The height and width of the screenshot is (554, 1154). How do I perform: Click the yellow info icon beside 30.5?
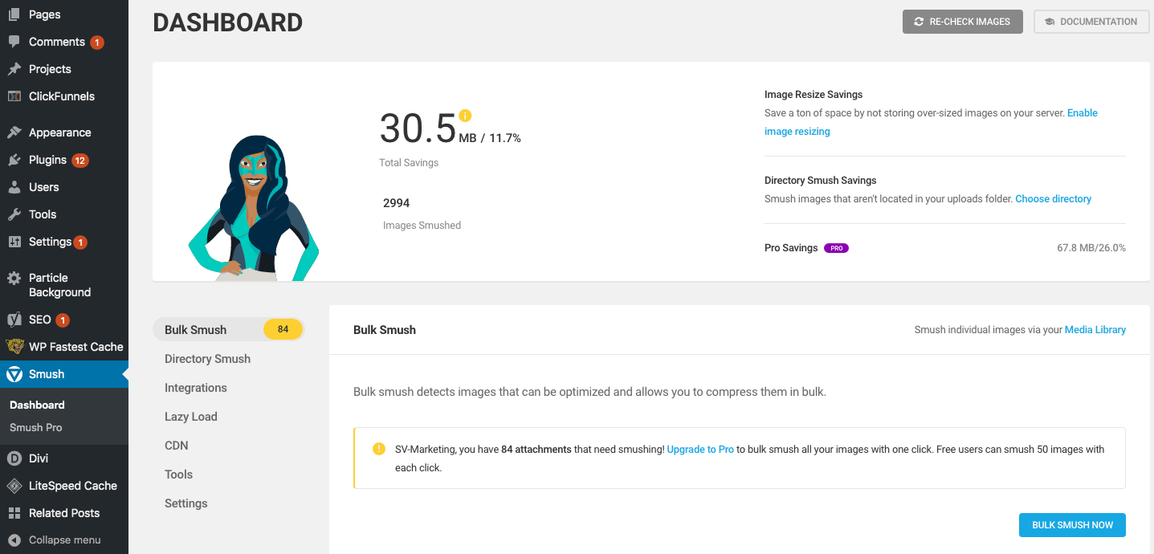pos(465,116)
